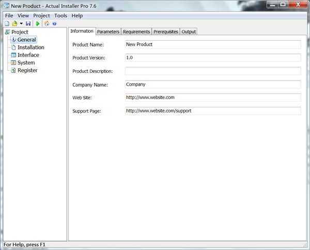Screen dimensions: 310x250
Task: Click the Installation page icon in tree
Action: (x=13, y=48)
